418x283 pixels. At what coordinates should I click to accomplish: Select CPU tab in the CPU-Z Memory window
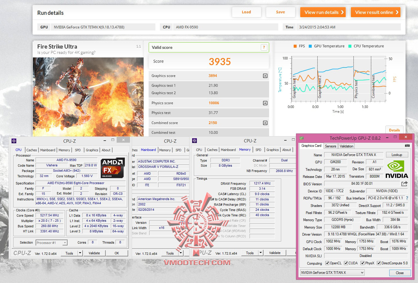click(199, 150)
